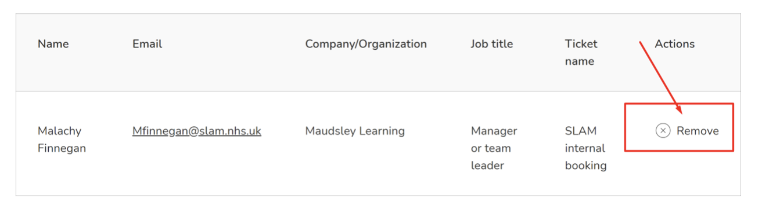Click the SLAM internal booking ticket cell
This screenshot has height=220, width=762.
(585, 148)
